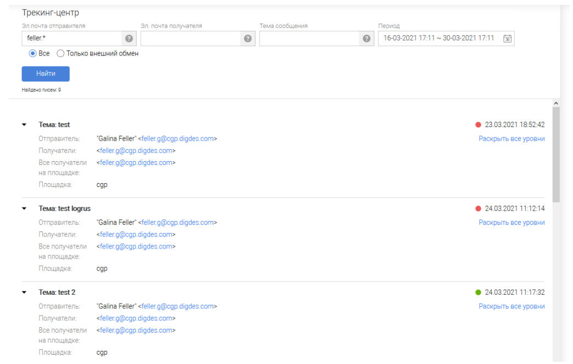Select the "Все" radio button
The height and width of the screenshot is (364, 573).
tap(32, 53)
